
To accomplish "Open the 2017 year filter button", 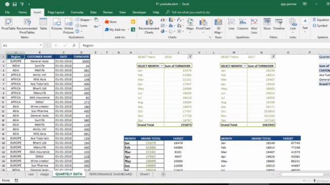I will [x=273, y=57].
